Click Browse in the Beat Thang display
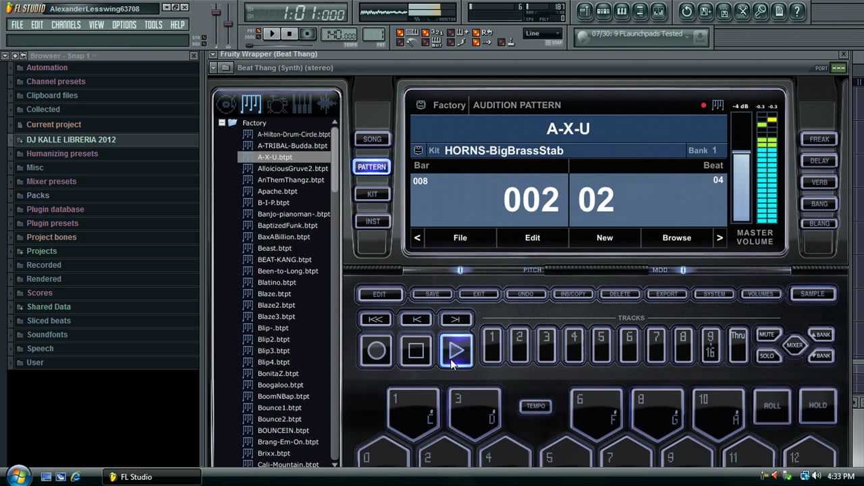 pos(676,238)
